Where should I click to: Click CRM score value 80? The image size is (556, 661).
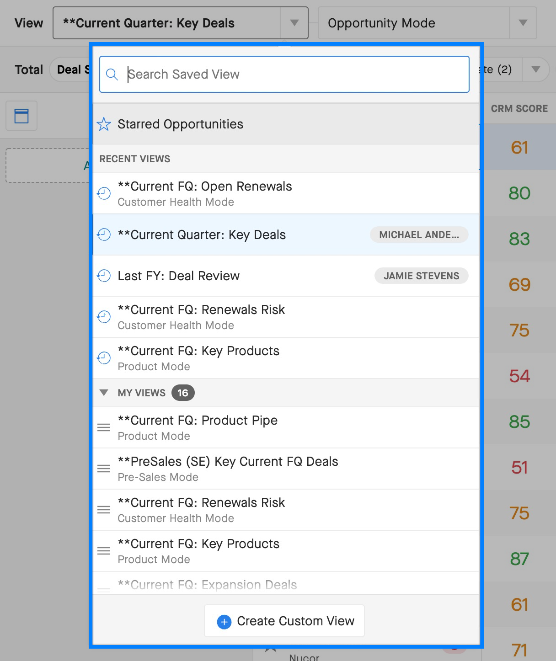(519, 193)
